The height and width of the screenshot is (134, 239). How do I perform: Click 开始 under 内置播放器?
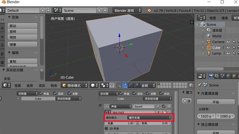coord(216,102)
